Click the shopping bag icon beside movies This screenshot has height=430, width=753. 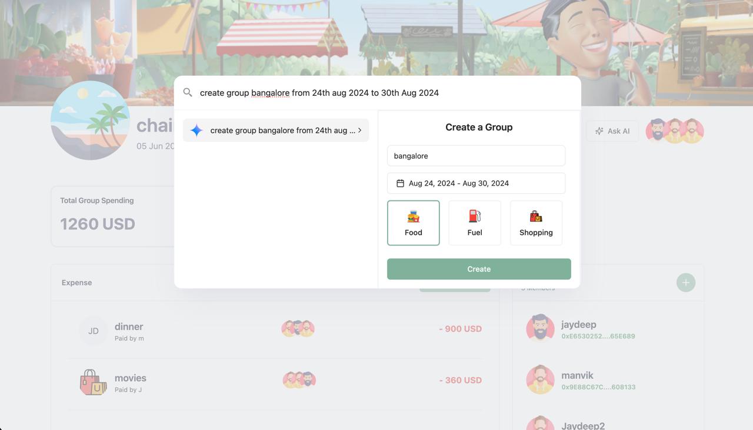click(94, 382)
